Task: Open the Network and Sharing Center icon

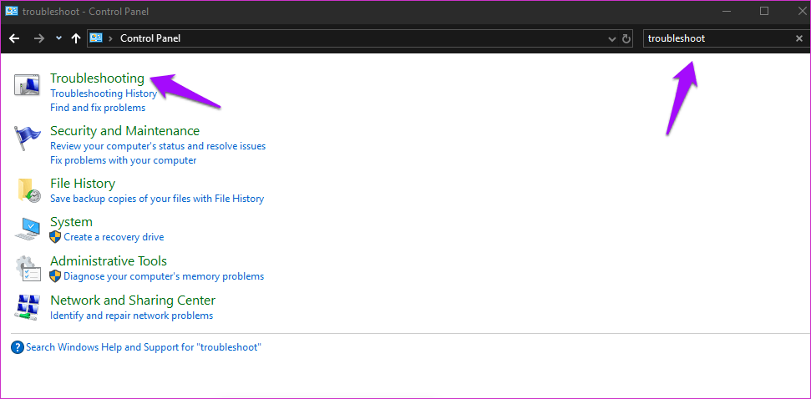Action: point(27,307)
